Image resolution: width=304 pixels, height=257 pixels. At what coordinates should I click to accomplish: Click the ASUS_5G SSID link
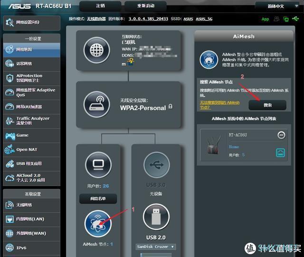tap(204, 19)
